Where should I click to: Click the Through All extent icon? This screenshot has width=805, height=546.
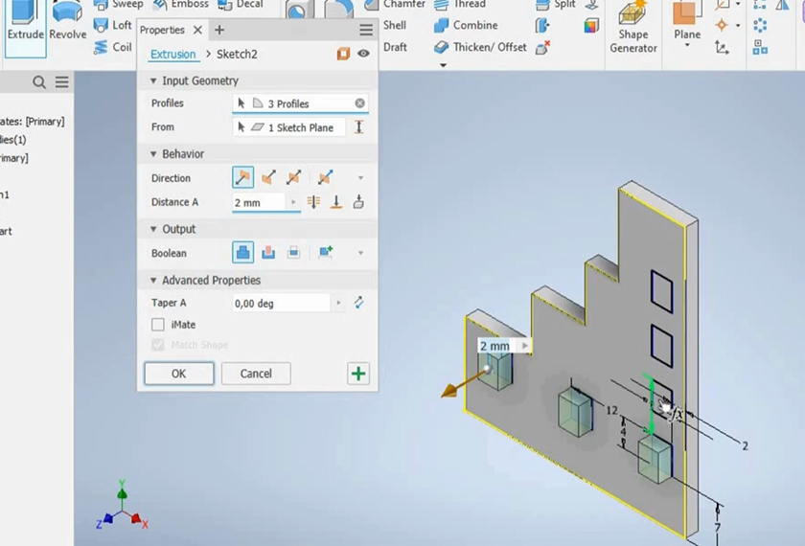tap(313, 203)
